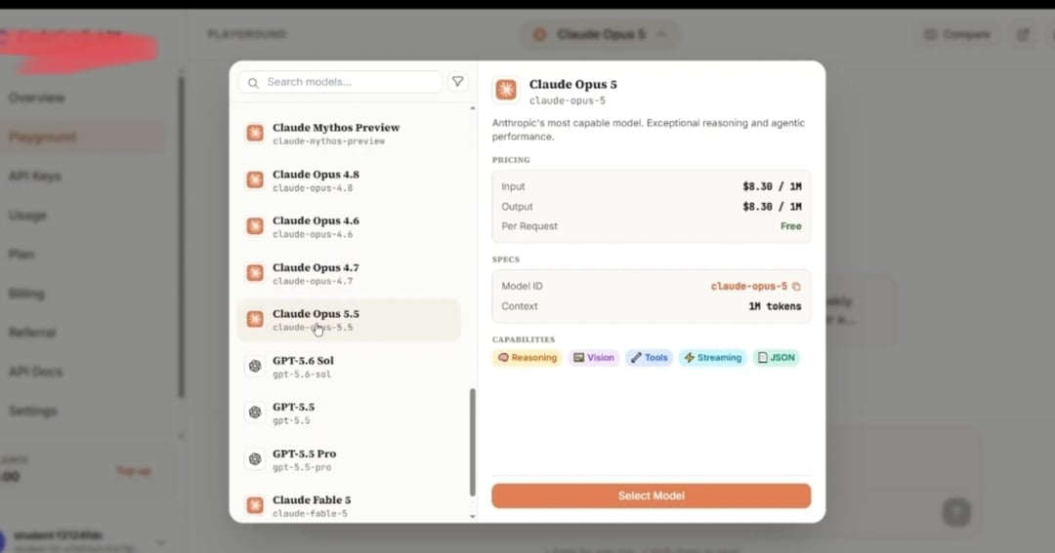
Task: Click the GPT-5.5 Pro OpenAI logo icon
Action: point(255,459)
